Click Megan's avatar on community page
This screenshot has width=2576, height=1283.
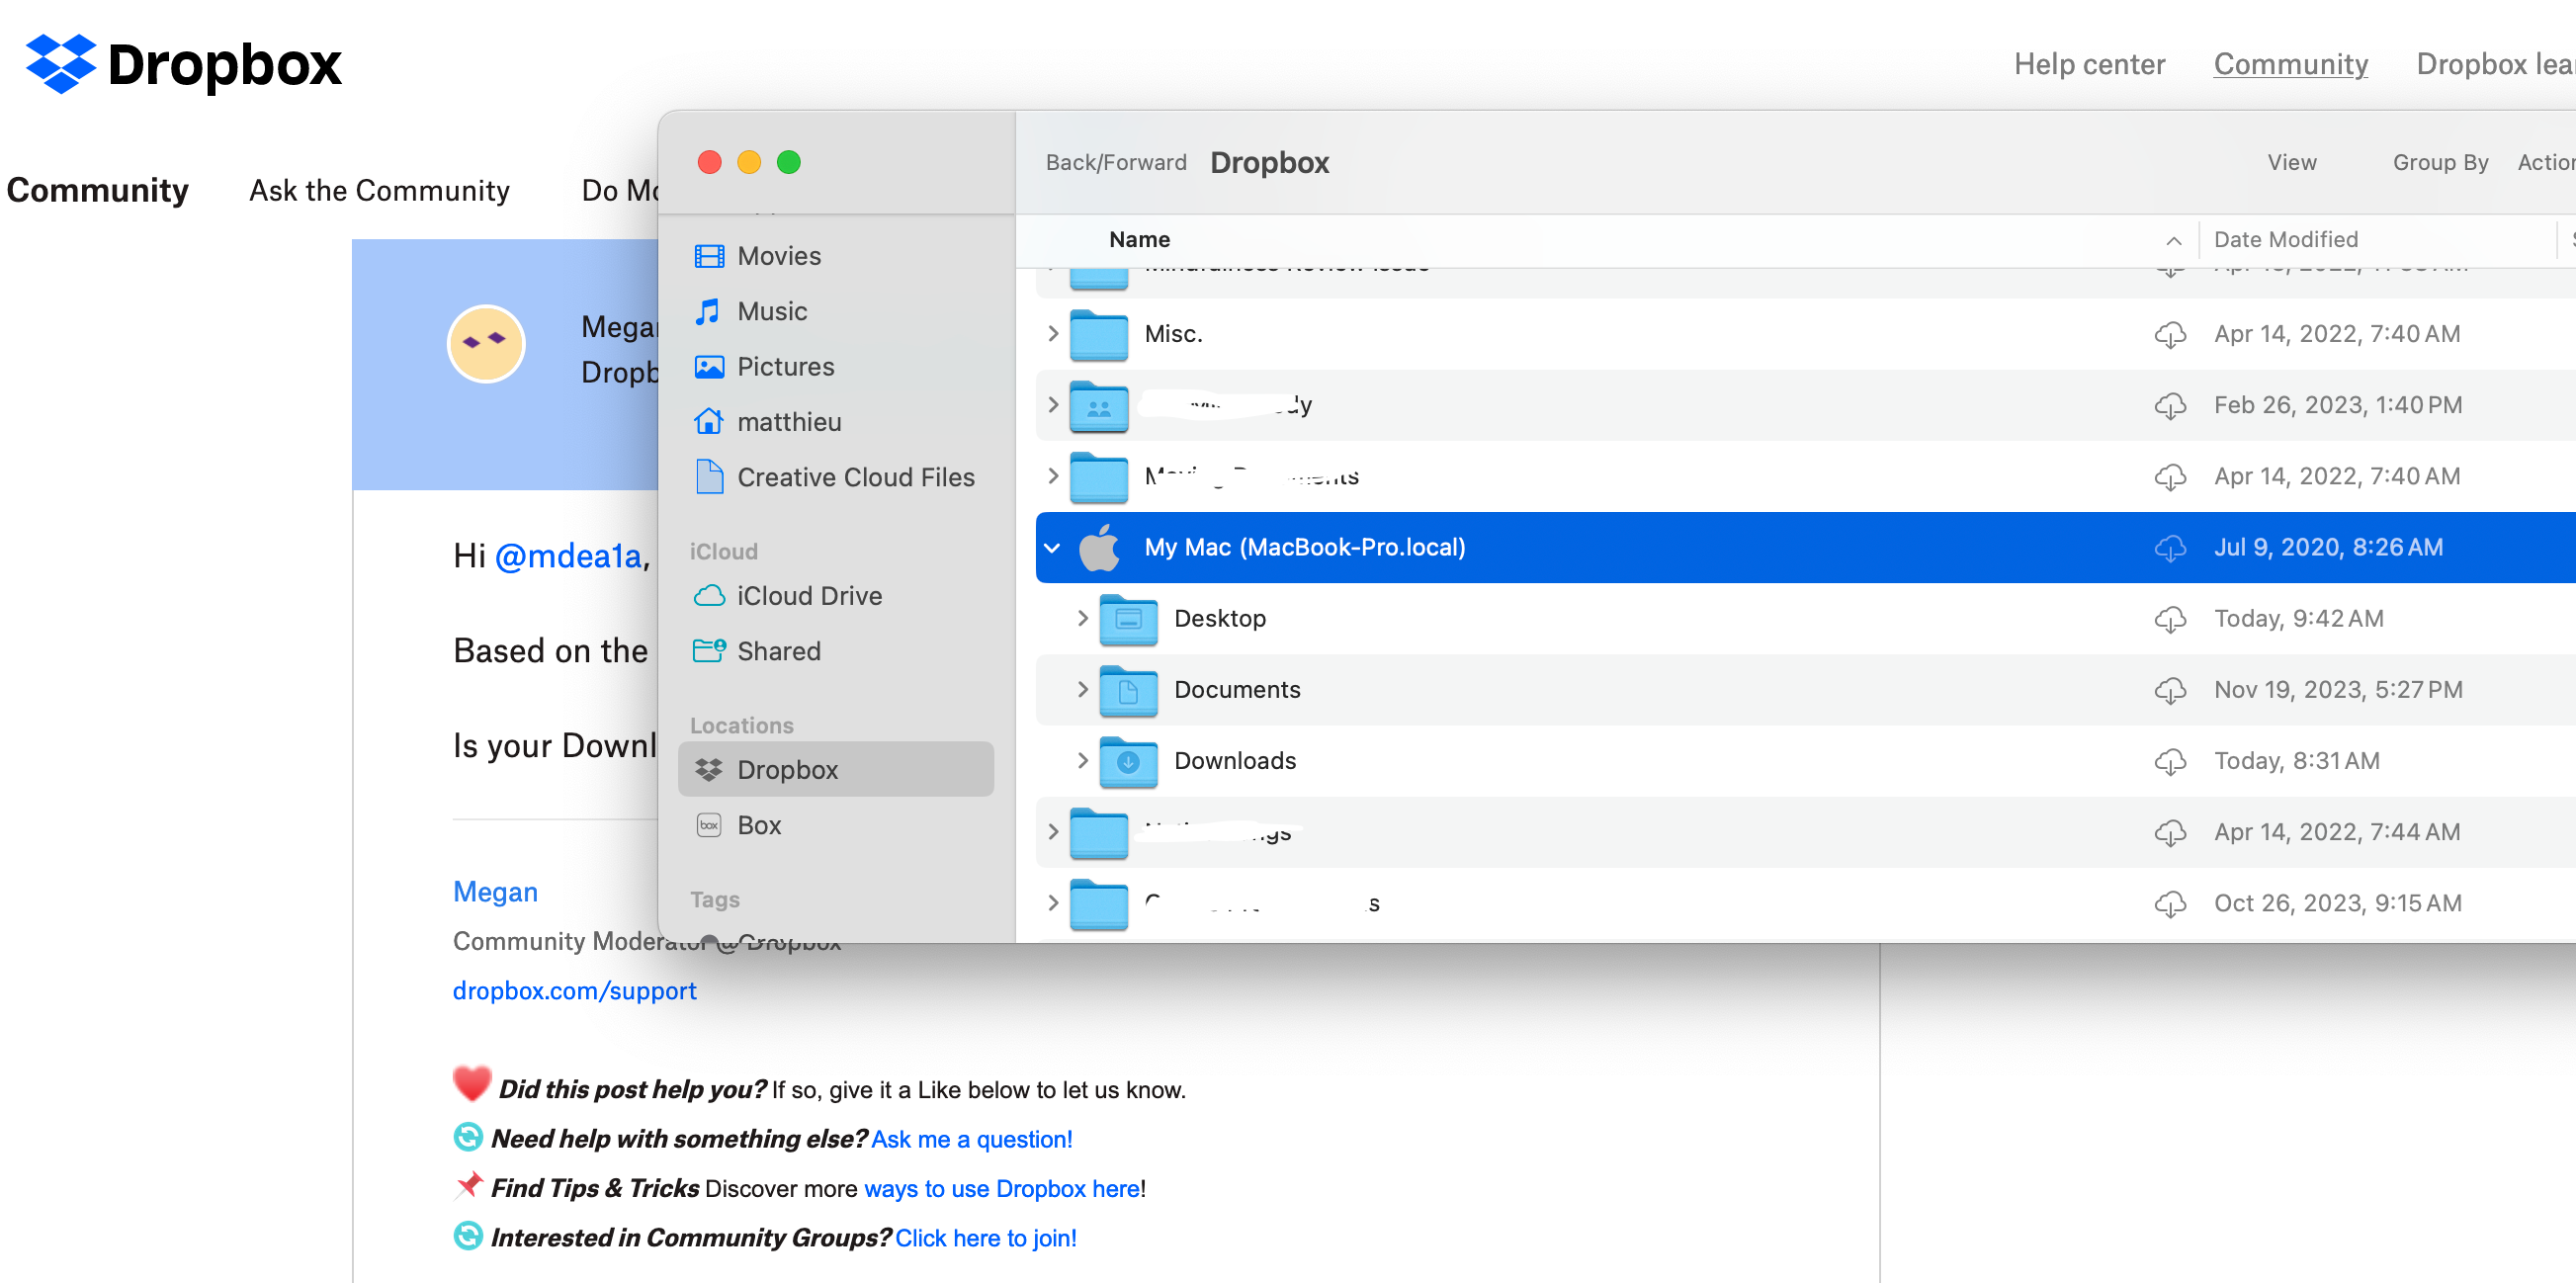click(x=486, y=344)
